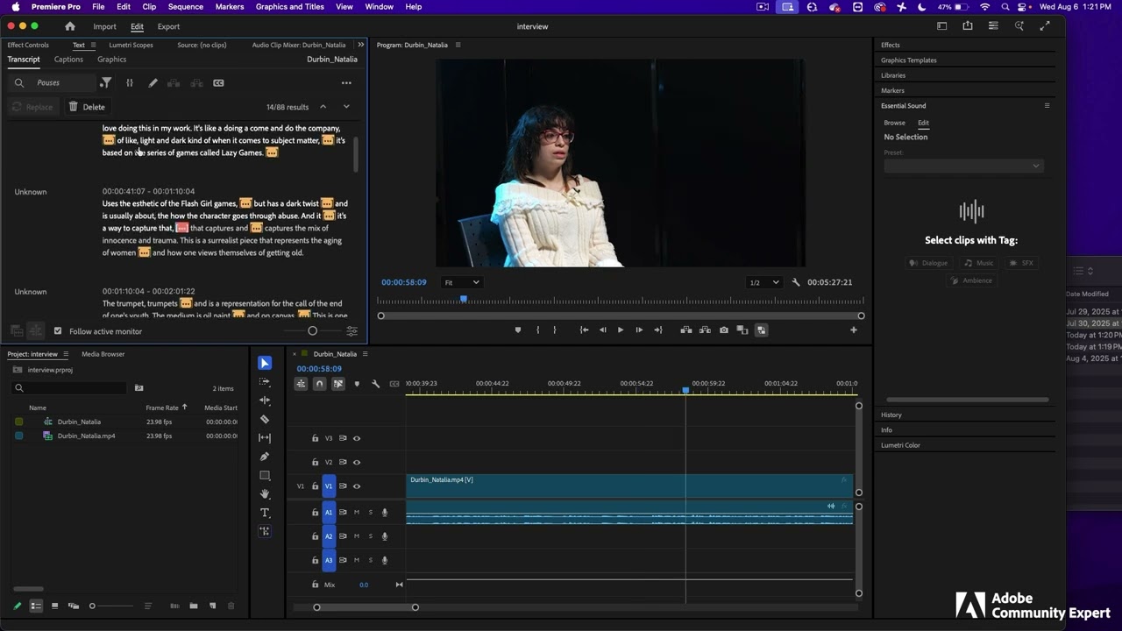Open the Sequence menu
Viewport: 1122px width, 631px height.
tap(185, 7)
